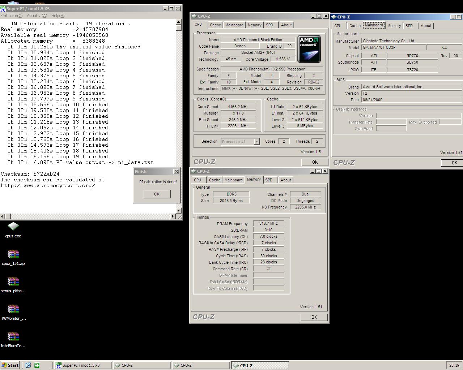Screen dimensions: 463x370
Task: Select Memory tab in CPU-Z Mainboard window
Action: [x=394, y=26]
